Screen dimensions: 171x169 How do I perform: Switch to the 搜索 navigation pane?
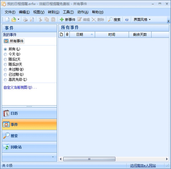click(x=29, y=136)
